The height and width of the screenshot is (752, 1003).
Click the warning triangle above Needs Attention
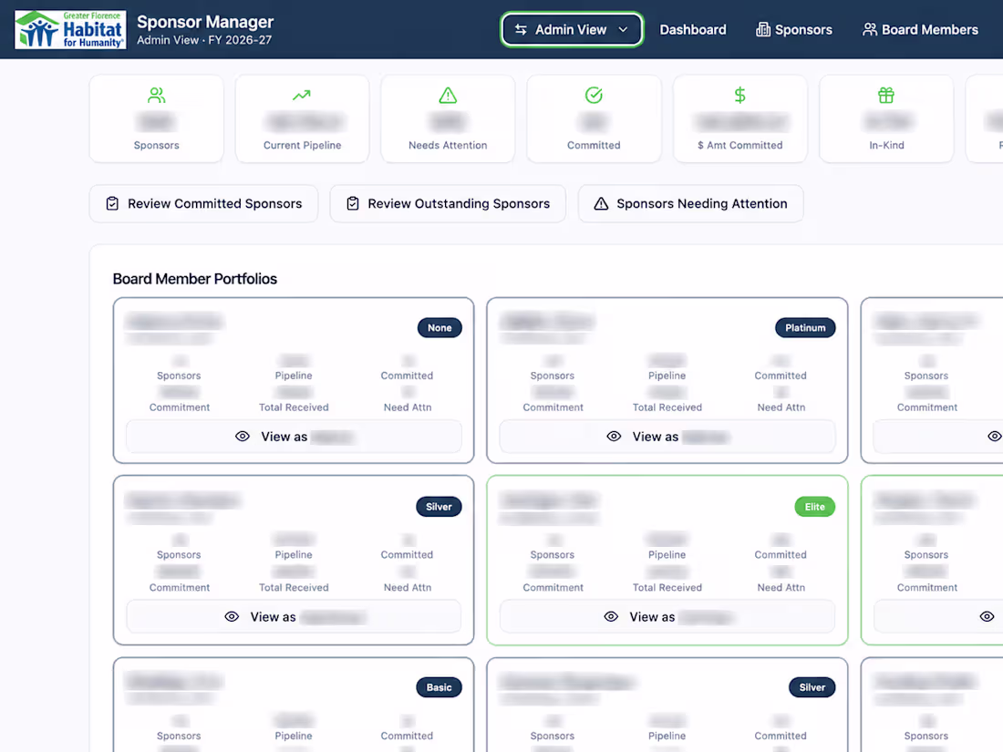pyautogui.click(x=448, y=96)
